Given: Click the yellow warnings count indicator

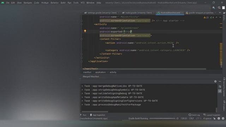Looking at the screenshot, I should 206,17.
